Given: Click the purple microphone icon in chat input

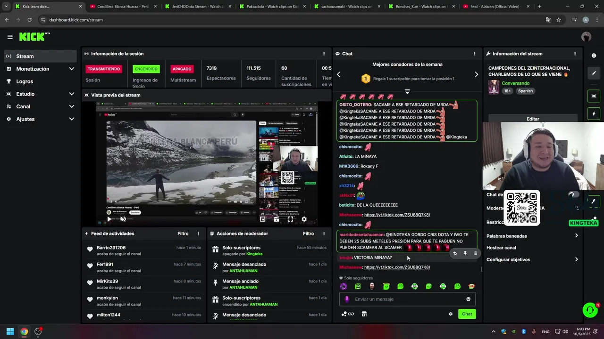Looking at the screenshot, I should pos(347,299).
